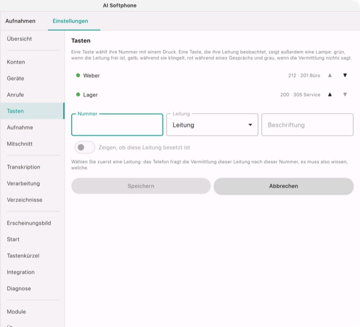Open Aufnahme settings
360x327 pixels.
point(33,127)
